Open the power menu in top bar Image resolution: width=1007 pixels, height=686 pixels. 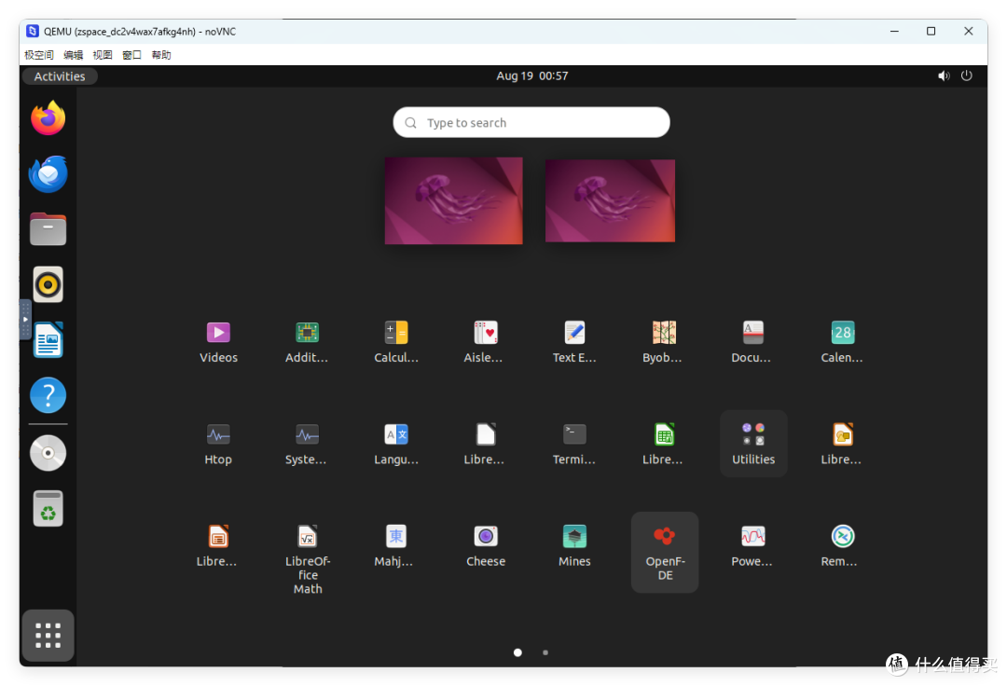pyautogui.click(x=967, y=75)
